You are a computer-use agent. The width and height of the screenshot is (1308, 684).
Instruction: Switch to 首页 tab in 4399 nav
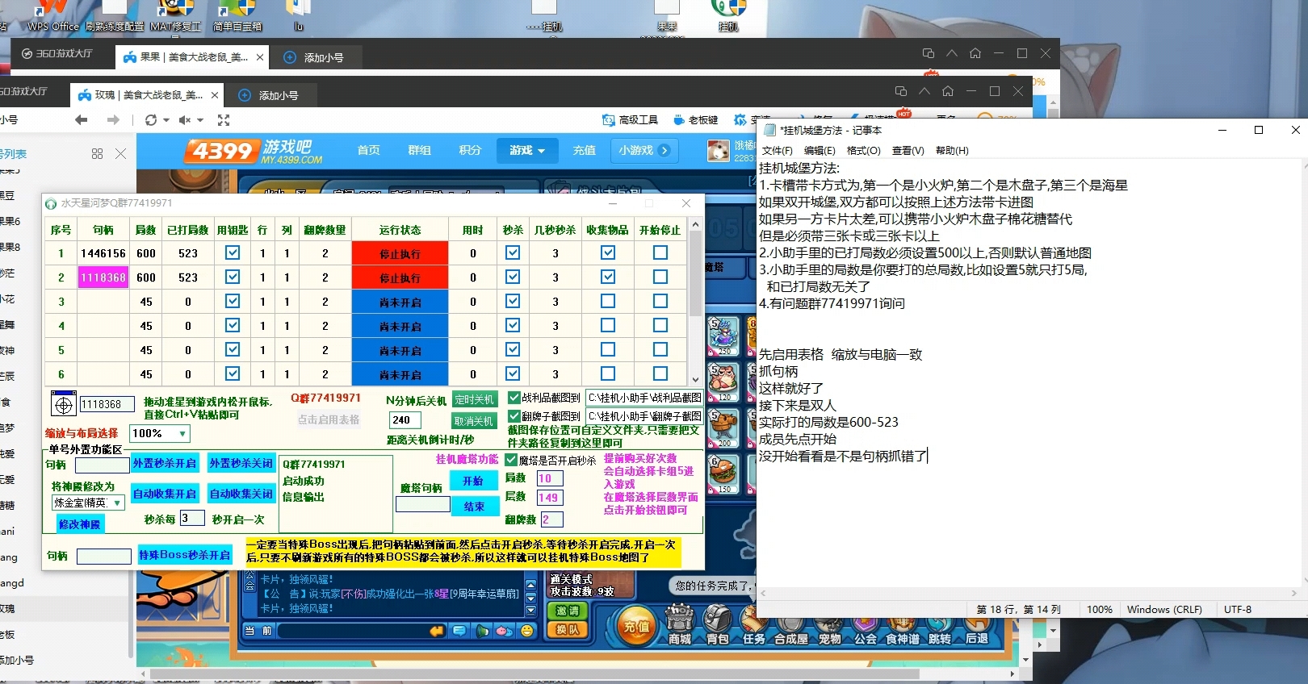[368, 151]
